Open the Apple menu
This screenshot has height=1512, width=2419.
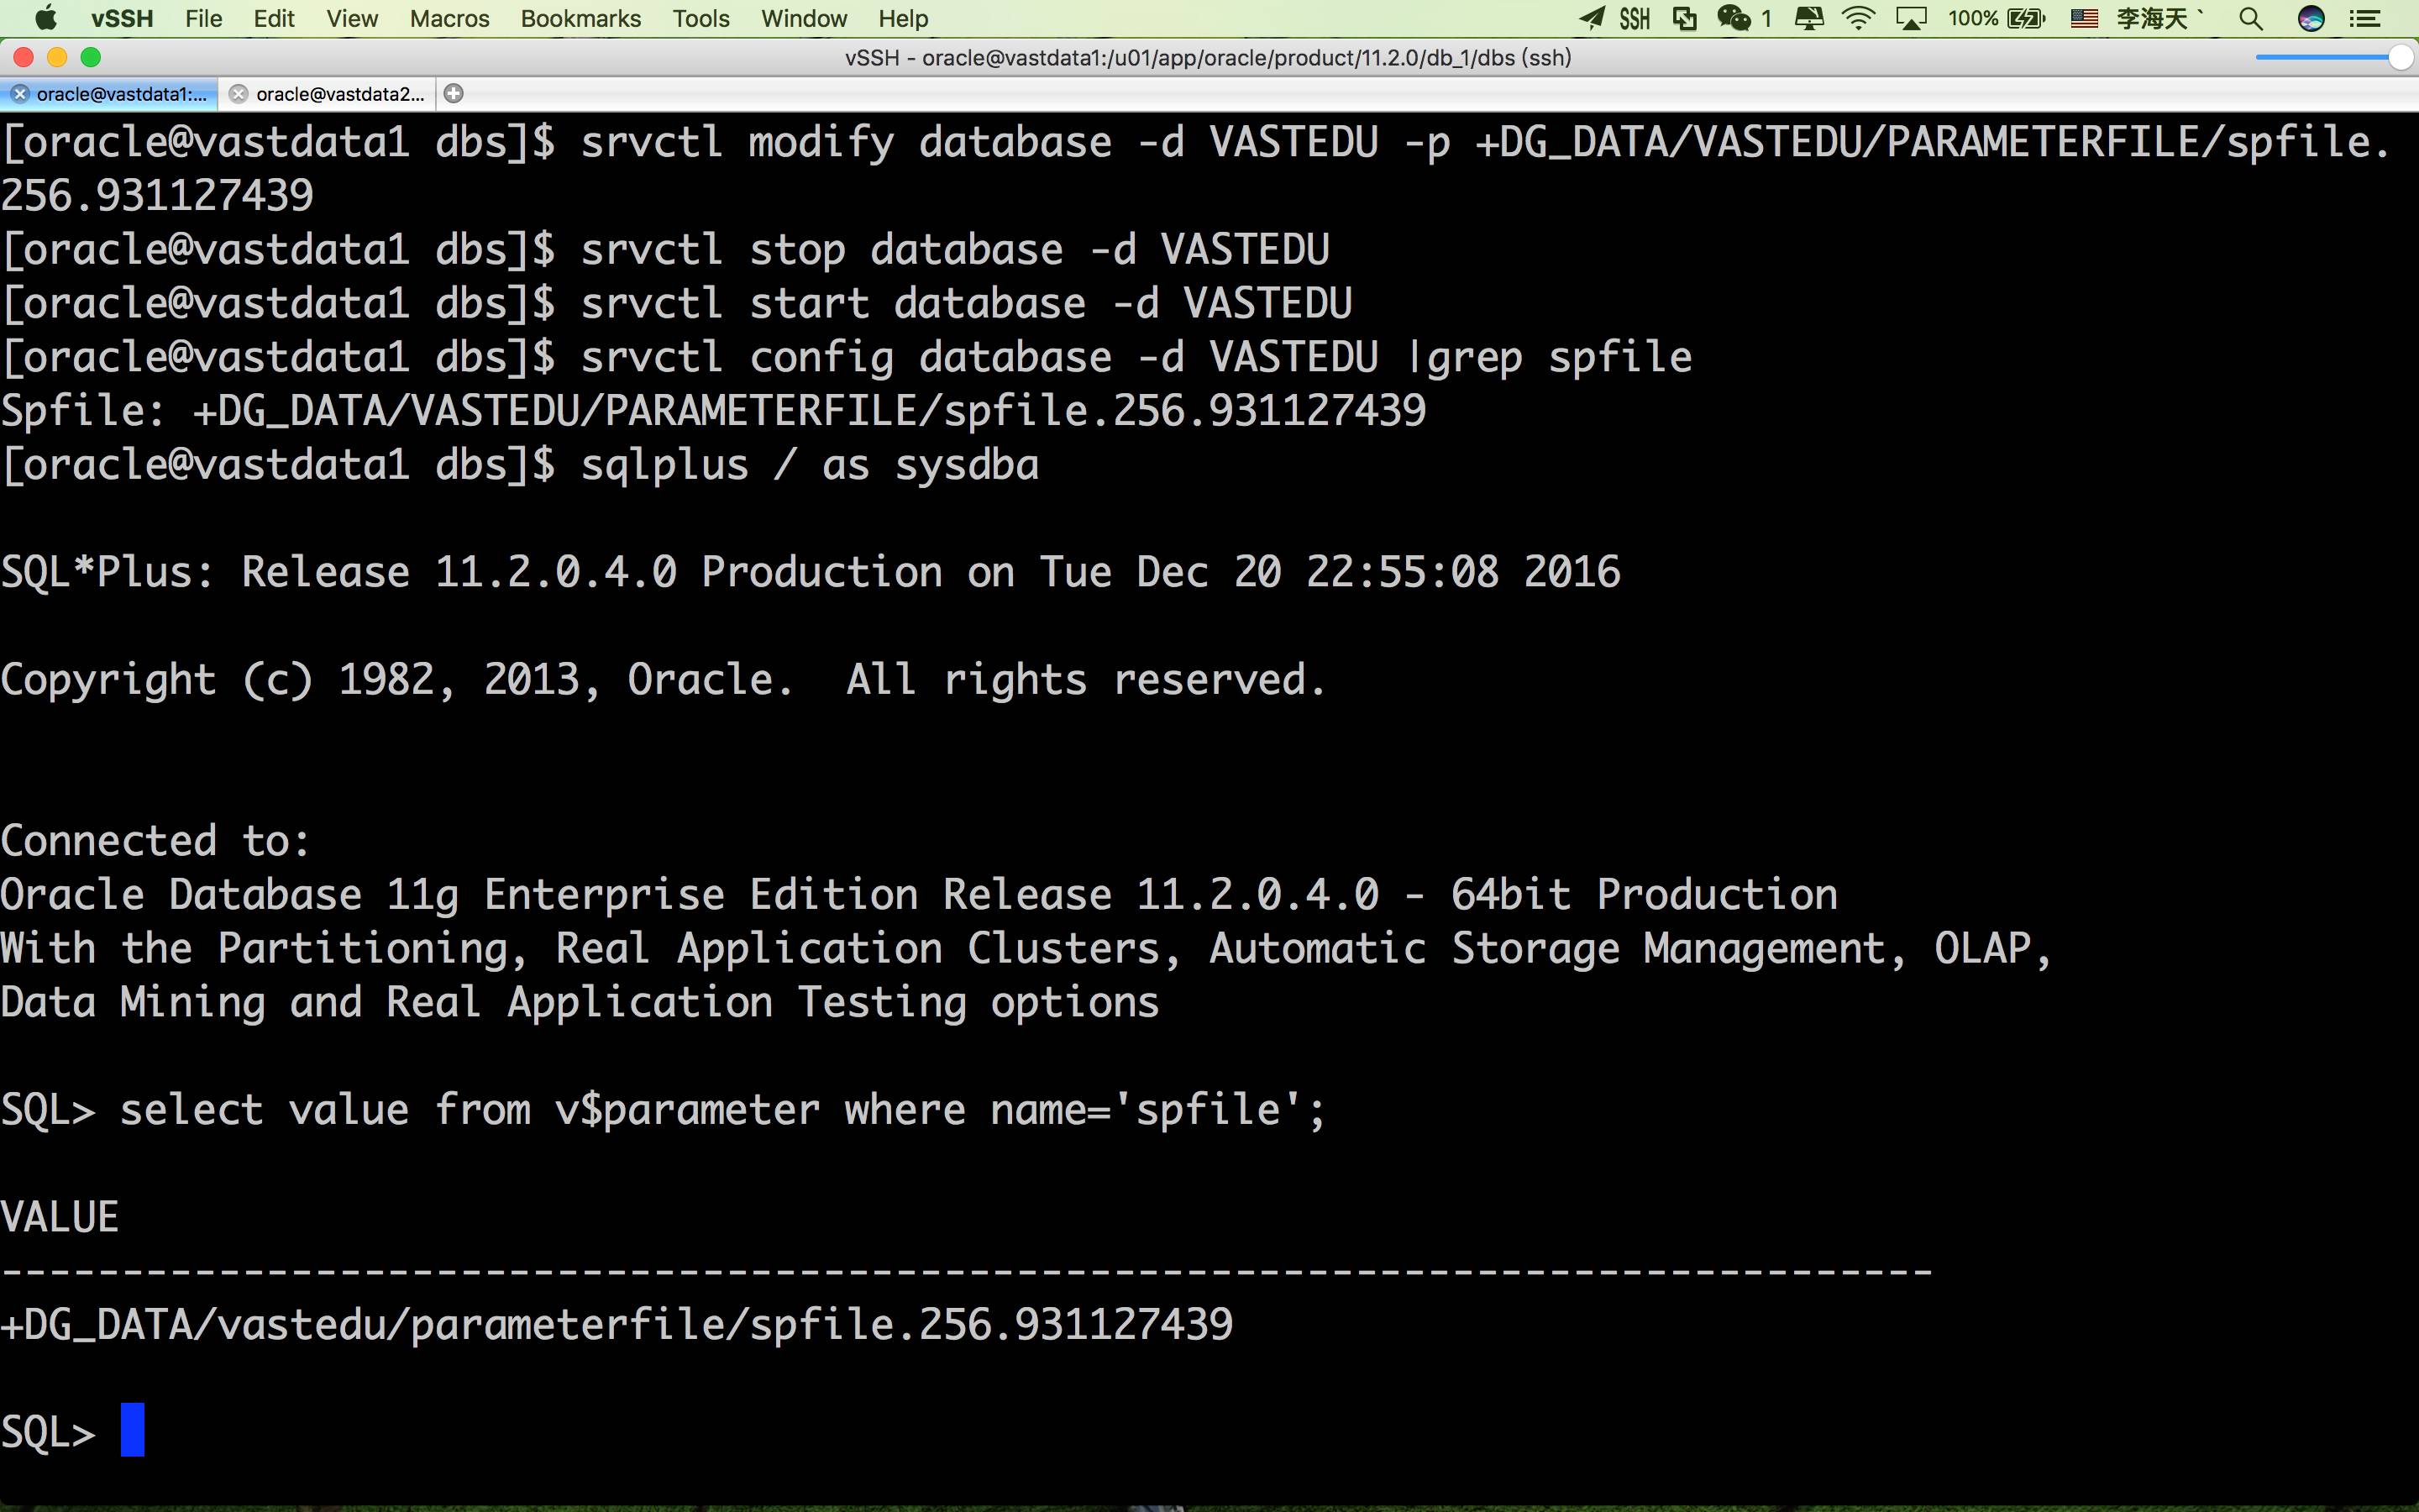click(x=46, y=18)
